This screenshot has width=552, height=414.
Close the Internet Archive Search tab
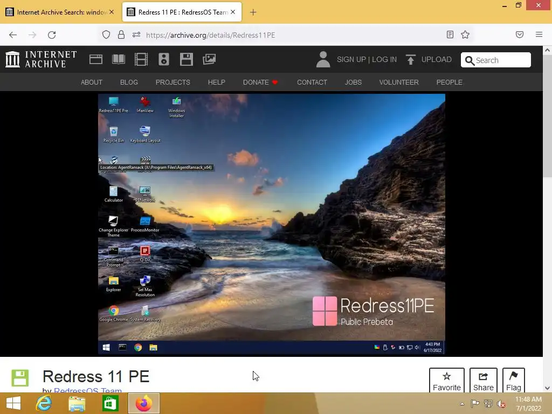(112, 12)
